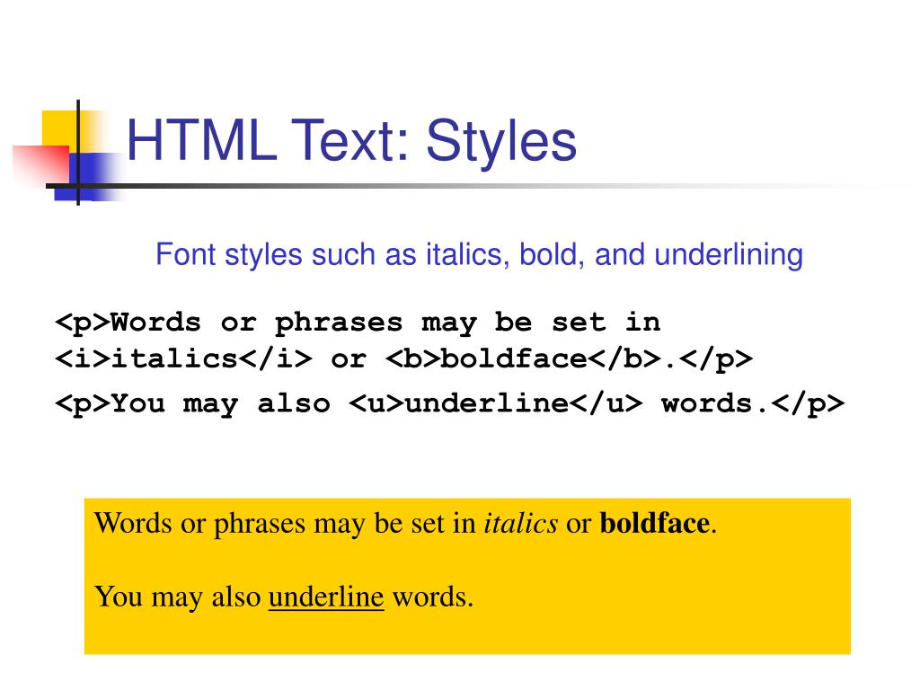Click the sentence 'Words or phrases may be set in'

[x=285, y=524]
